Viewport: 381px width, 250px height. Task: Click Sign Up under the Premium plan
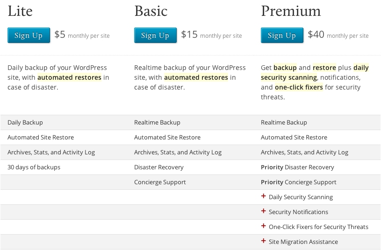[x=282, y=35]
